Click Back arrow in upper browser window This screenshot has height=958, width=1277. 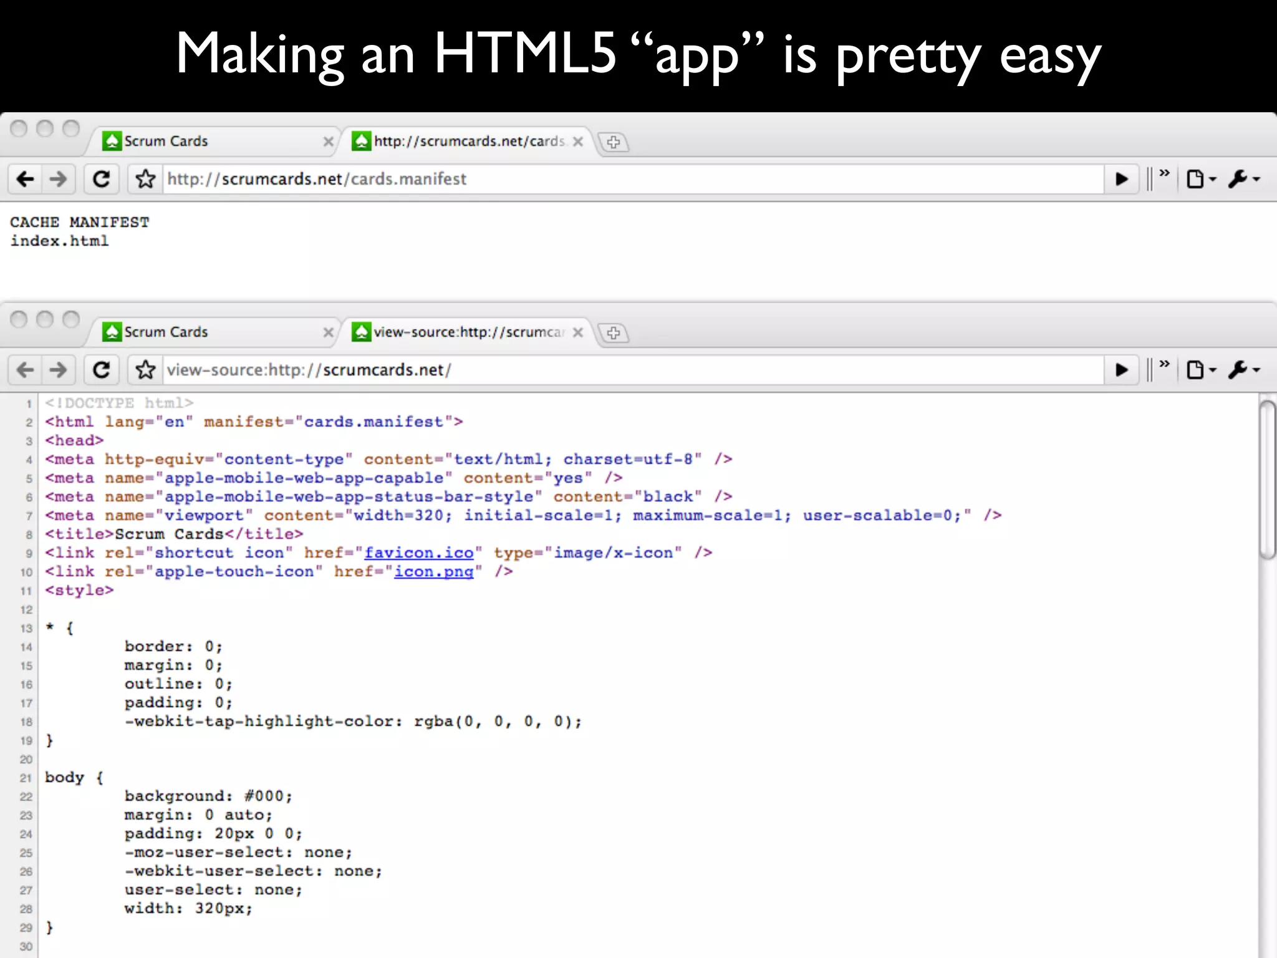(x=26, y=180)
